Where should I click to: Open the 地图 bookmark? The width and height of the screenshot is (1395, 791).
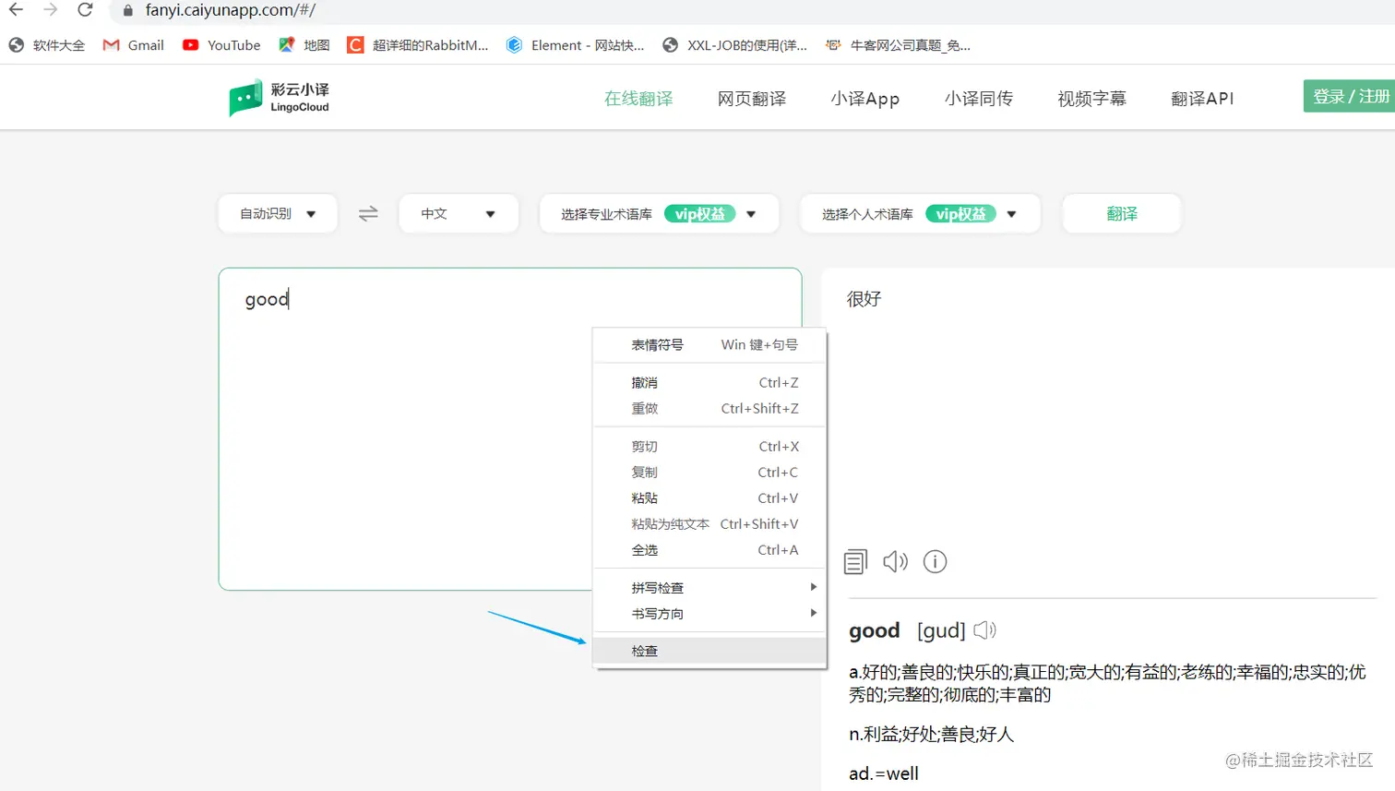[304, 45]
